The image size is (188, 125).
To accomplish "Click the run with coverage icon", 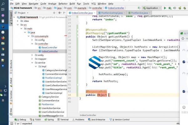I will (x=175, y=8).
